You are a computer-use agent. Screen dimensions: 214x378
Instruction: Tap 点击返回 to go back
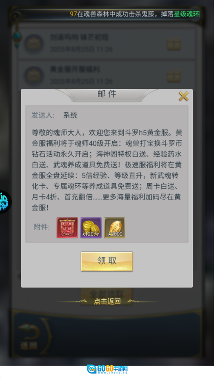(x=107, y=301)
